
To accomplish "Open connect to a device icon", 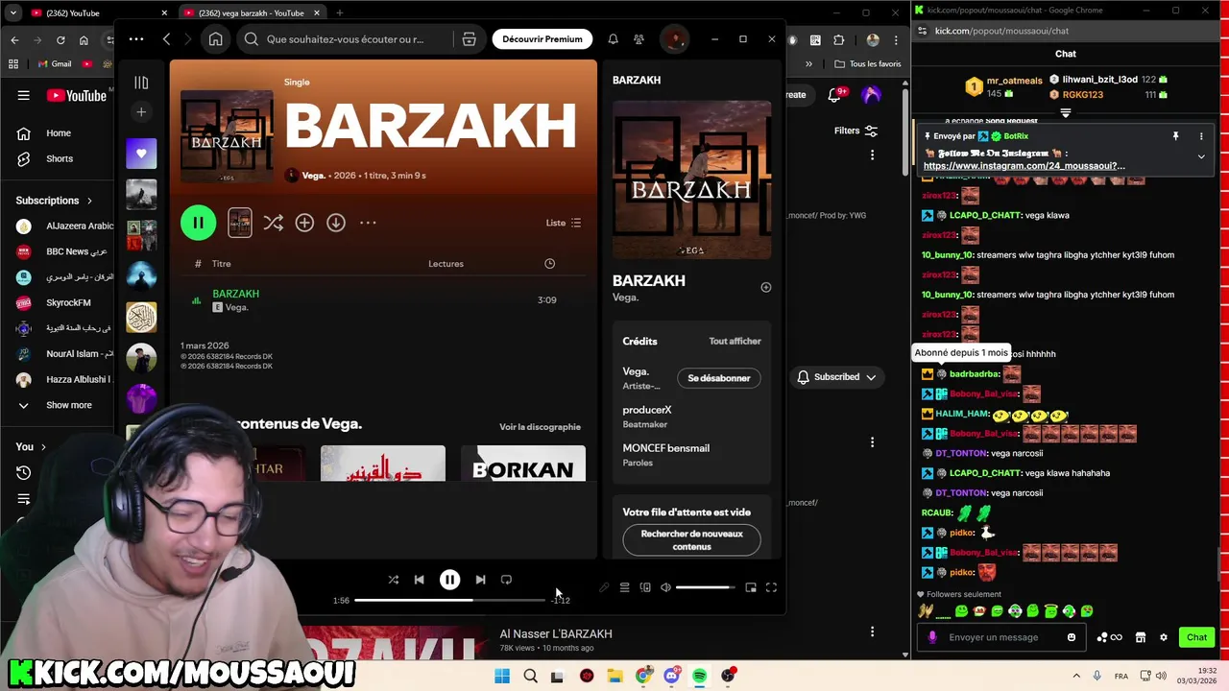I will pos(645,587).
